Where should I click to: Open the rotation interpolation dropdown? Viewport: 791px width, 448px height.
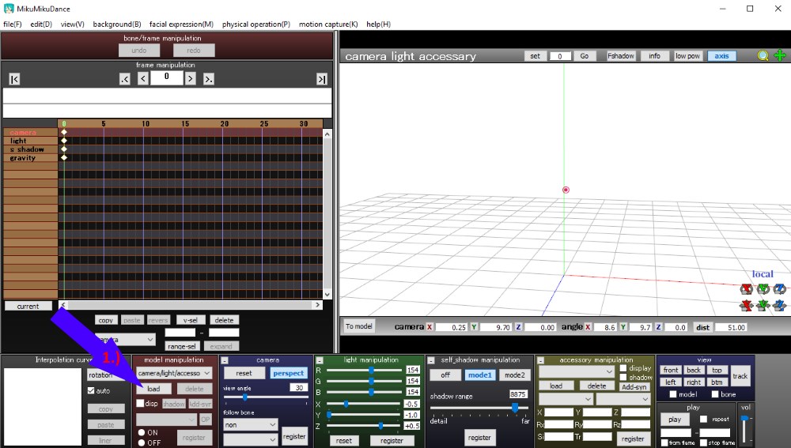[x=108, y=375]
